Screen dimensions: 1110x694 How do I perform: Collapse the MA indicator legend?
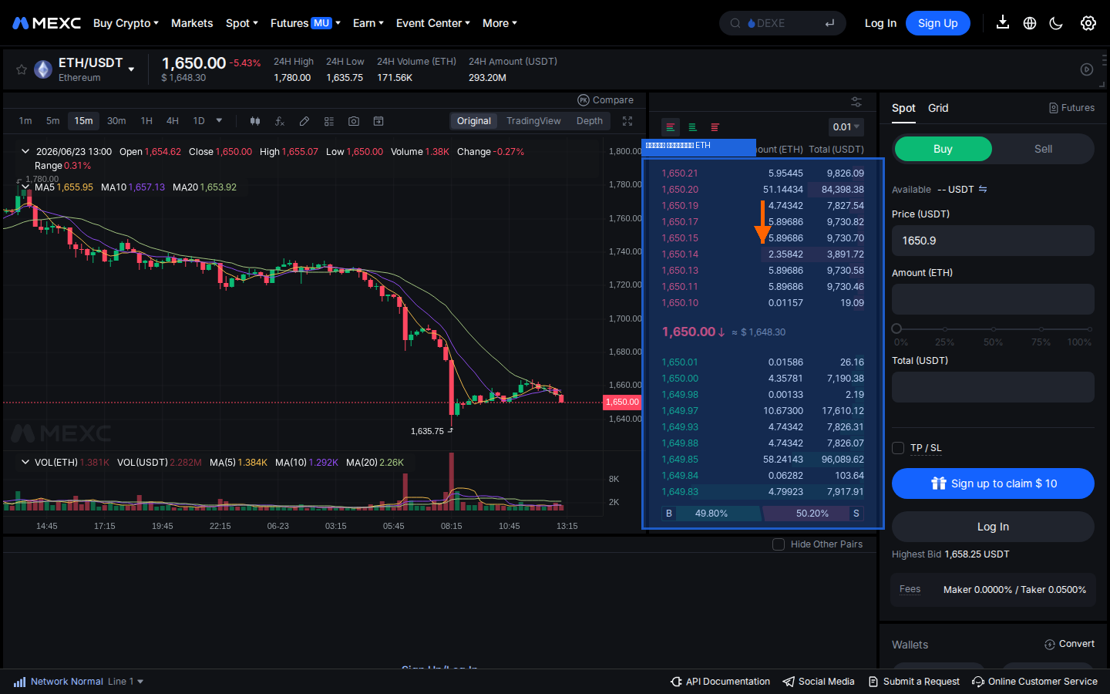25,187
